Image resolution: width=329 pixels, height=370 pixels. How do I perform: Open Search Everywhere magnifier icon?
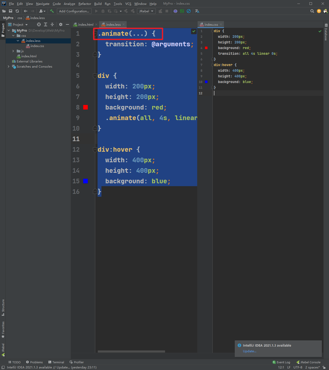[312, 11]
